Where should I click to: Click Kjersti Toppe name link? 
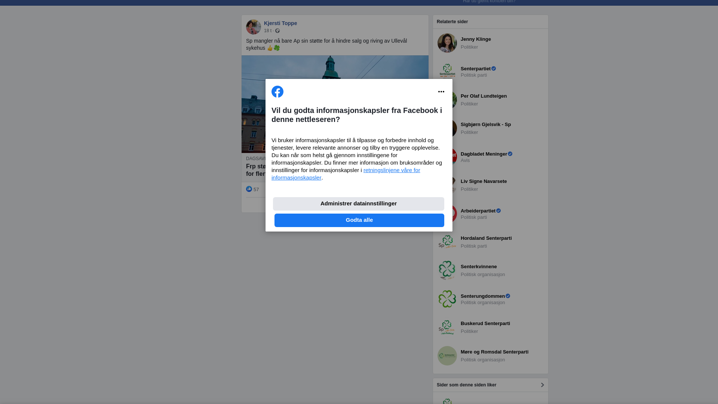pyautogui.click(x=280, y=23)
